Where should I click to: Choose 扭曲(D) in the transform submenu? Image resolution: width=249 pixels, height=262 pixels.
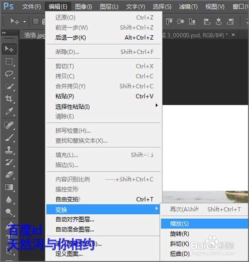205,254
